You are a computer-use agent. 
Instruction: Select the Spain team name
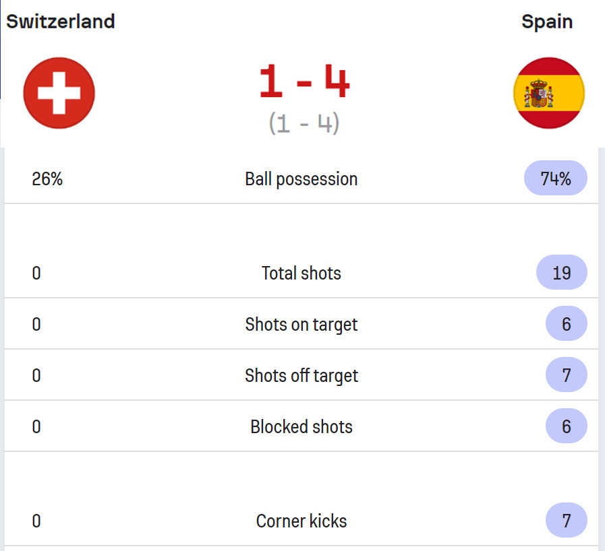(547, 22)
